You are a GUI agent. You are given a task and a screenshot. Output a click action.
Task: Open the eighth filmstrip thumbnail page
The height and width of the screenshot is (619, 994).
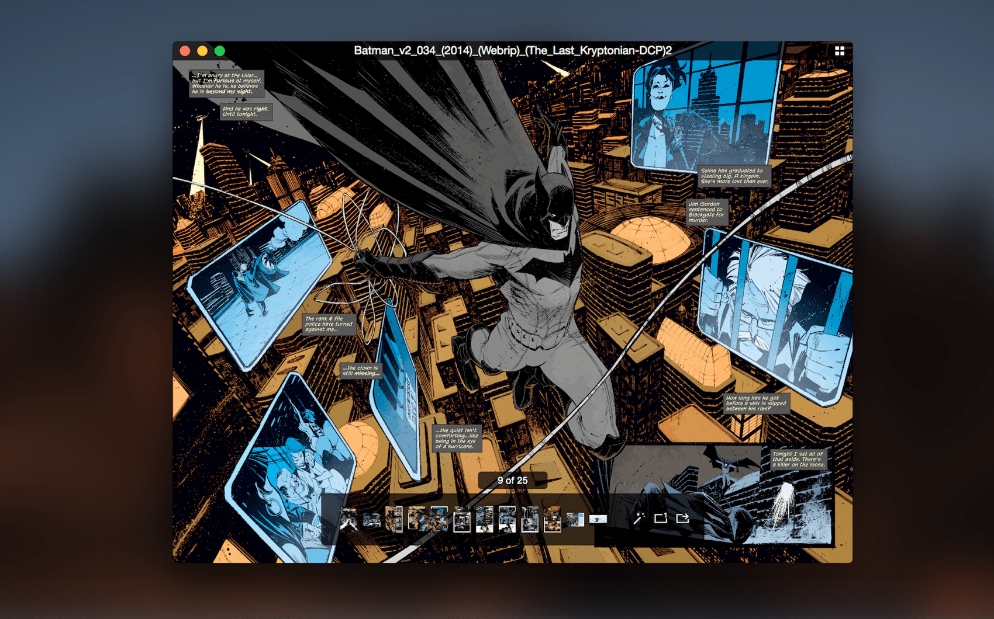click(x=530, y=519)
